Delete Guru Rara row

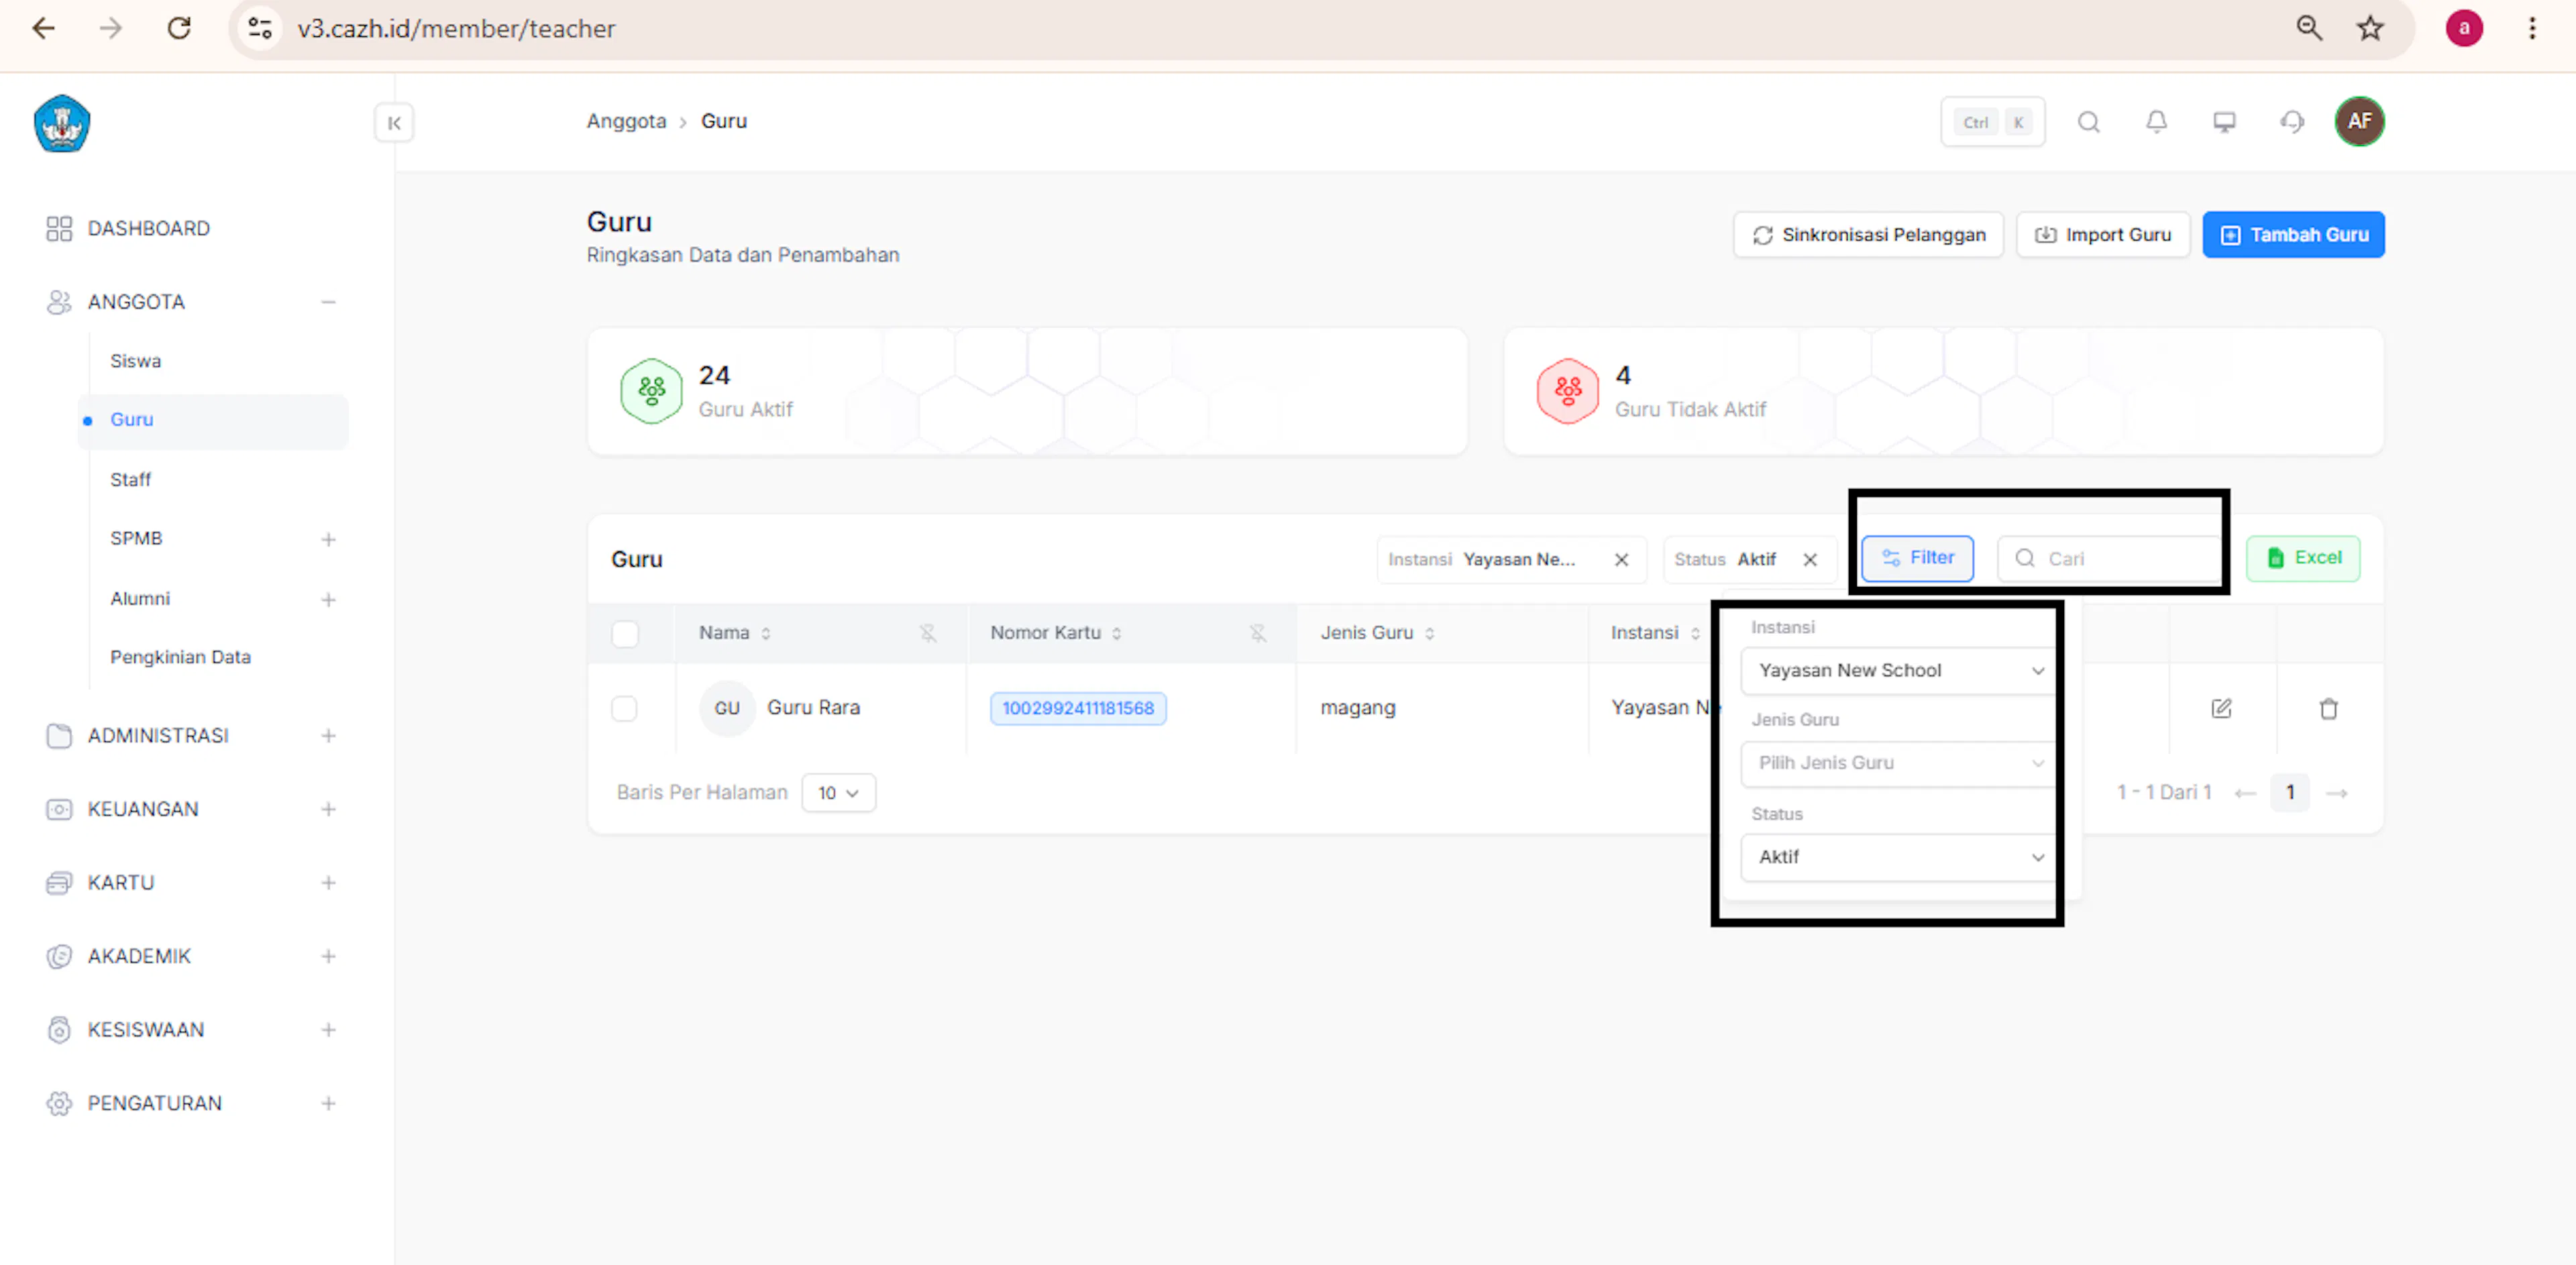(x=2329, y=708)
